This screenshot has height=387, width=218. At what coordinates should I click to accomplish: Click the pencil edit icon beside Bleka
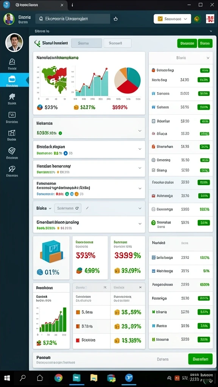coord(87,208)
